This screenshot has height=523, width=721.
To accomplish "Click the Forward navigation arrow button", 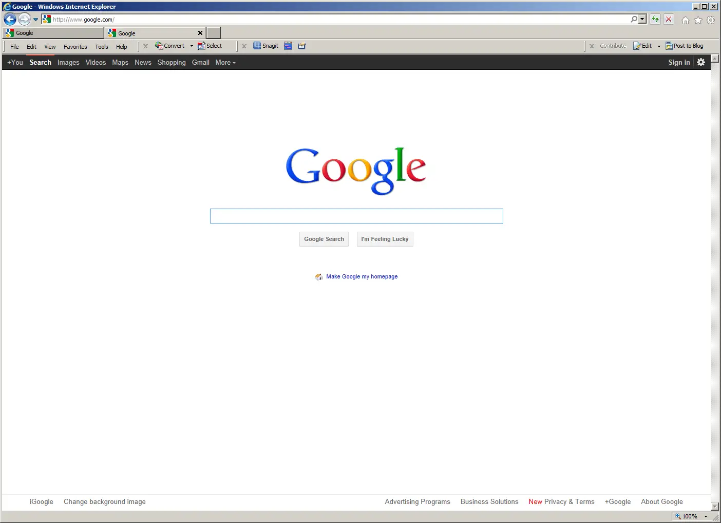I will pyautogui.click(x=24, y=20).
